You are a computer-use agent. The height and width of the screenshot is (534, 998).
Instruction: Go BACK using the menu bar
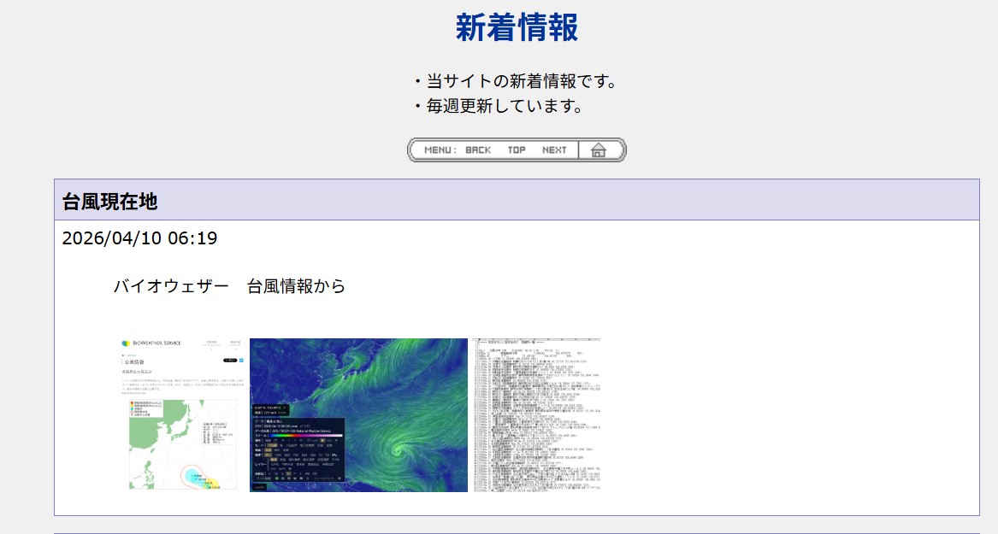[478, 150]
